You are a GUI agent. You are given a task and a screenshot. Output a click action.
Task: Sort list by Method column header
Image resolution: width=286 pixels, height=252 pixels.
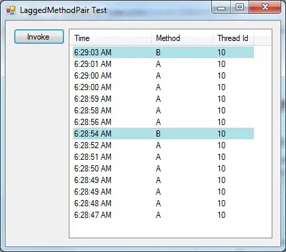tap(182, 38)
